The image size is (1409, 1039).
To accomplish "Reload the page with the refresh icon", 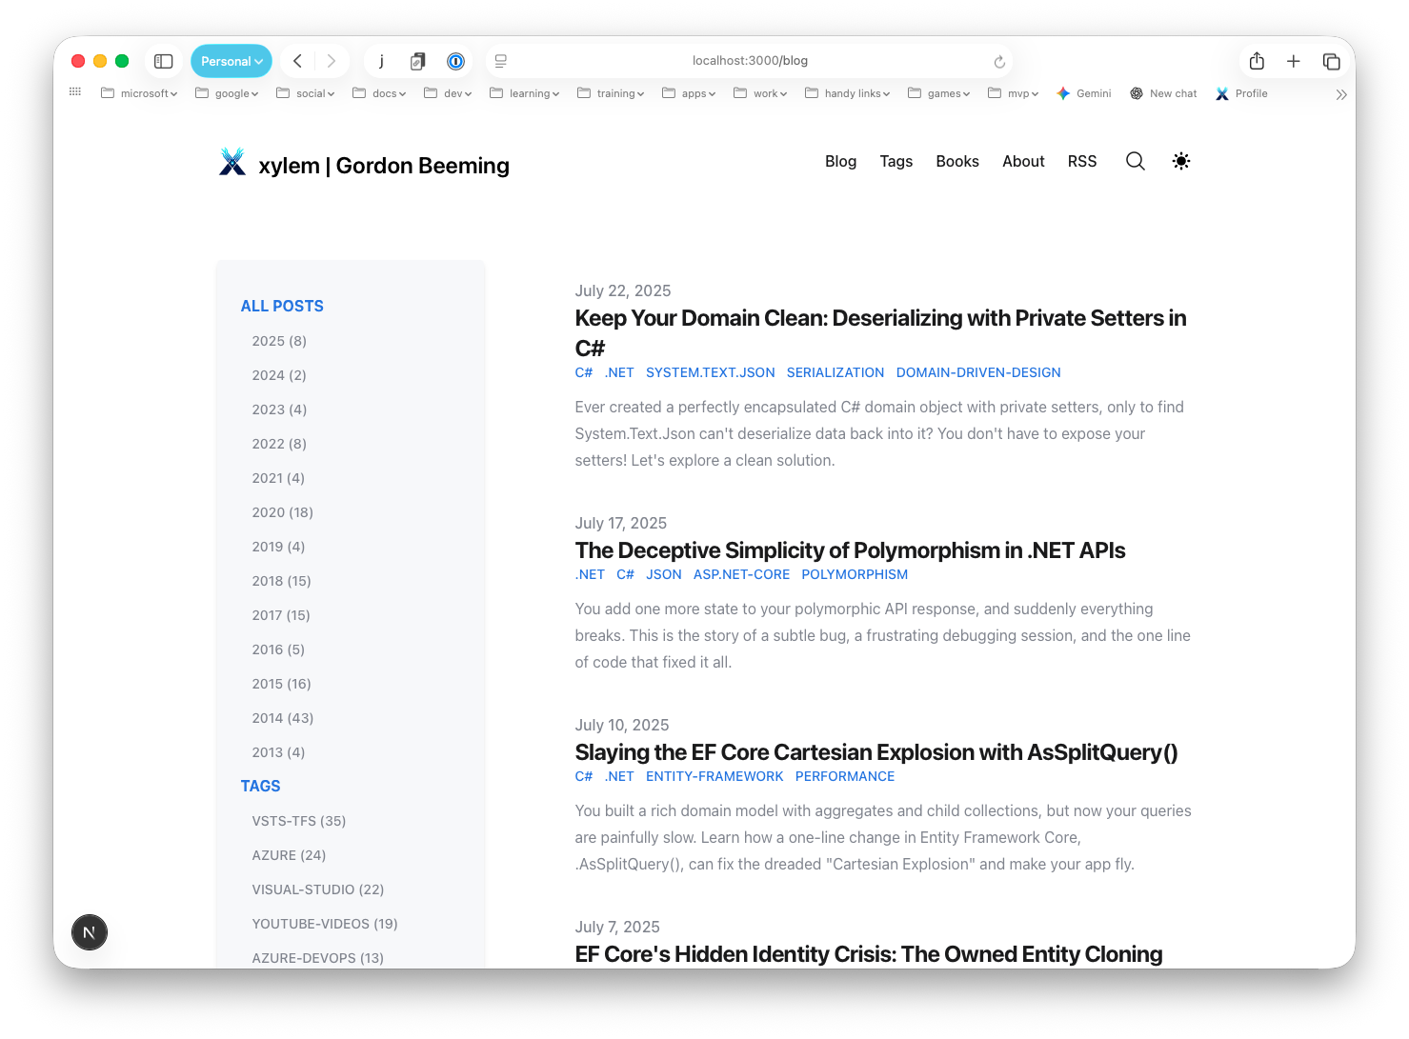I will coord(999,62).
